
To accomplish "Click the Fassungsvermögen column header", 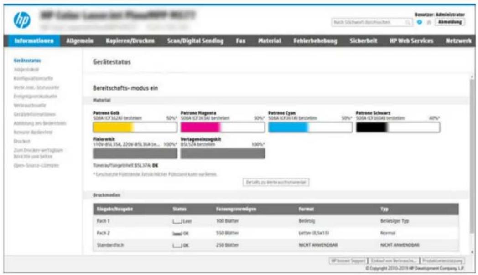I will point(236,209).
